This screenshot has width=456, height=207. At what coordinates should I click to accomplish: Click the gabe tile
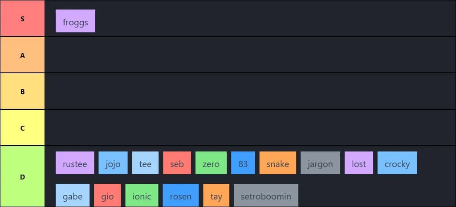coord(73,195)
